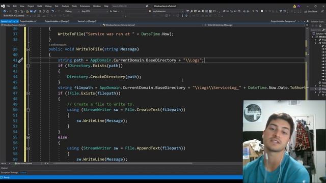
Task: Click the Paste toolbar icon
Action: click(x=47, y=11)
